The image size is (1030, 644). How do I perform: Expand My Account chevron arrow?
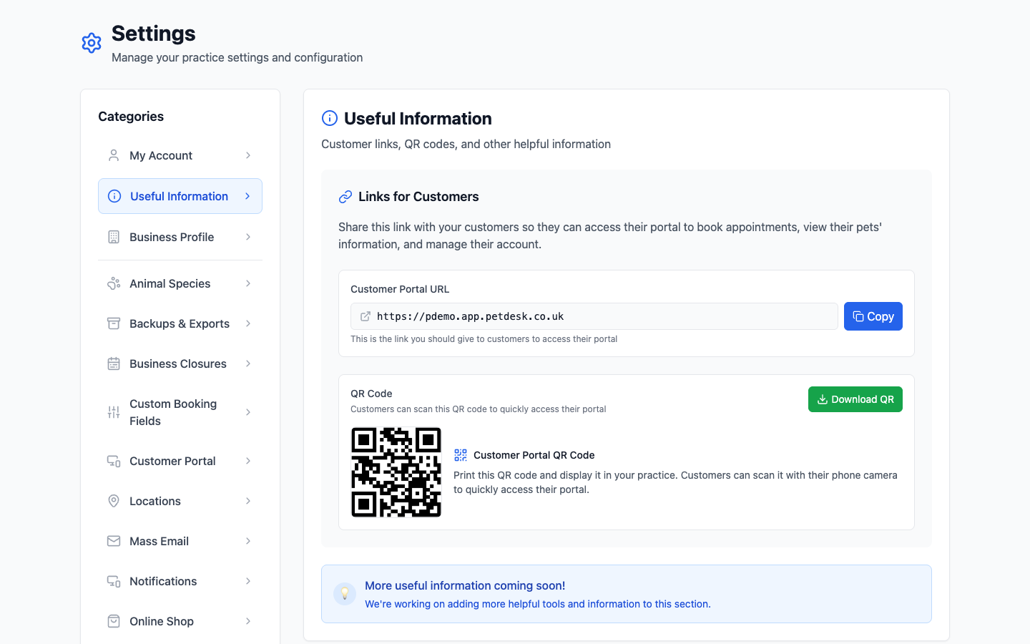tap(248, 155)
